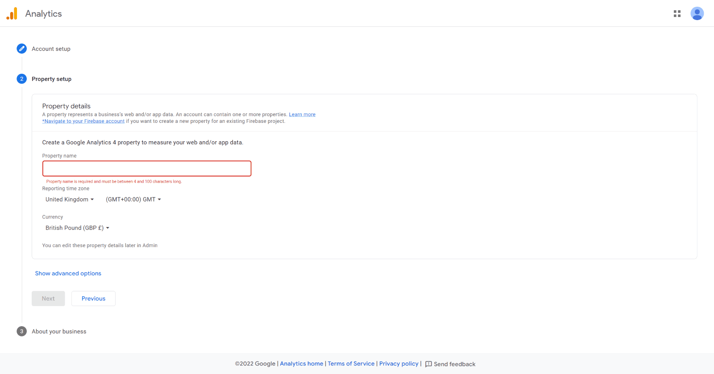
Task: Click the Google Analytics logo icon
Action: 12,13
